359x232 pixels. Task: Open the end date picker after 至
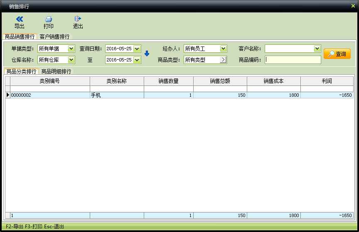pos(137,60)
